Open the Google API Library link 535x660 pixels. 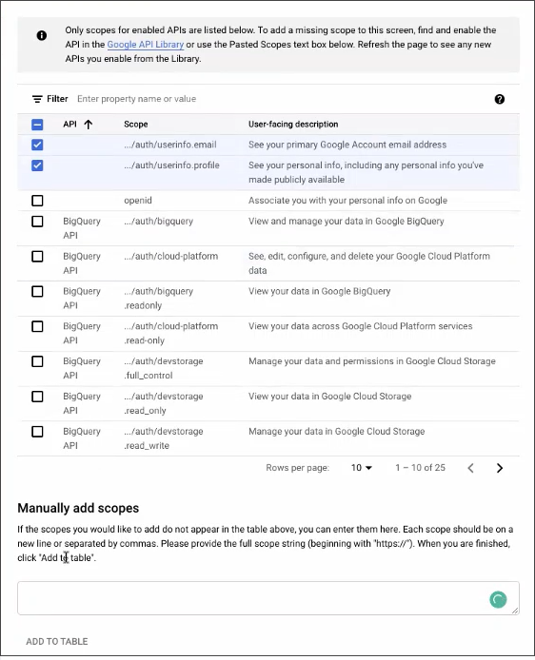(146, 45)
